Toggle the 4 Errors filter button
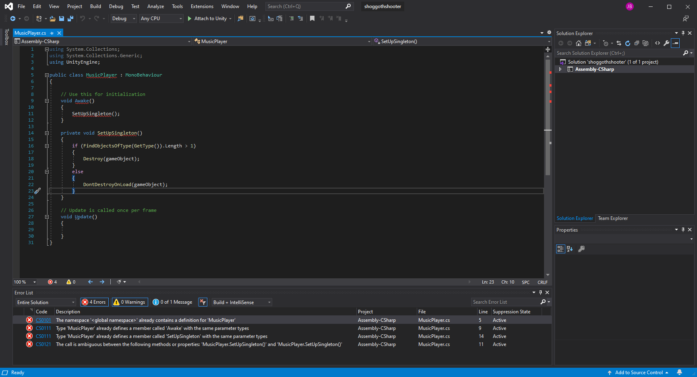 (94, 302)
